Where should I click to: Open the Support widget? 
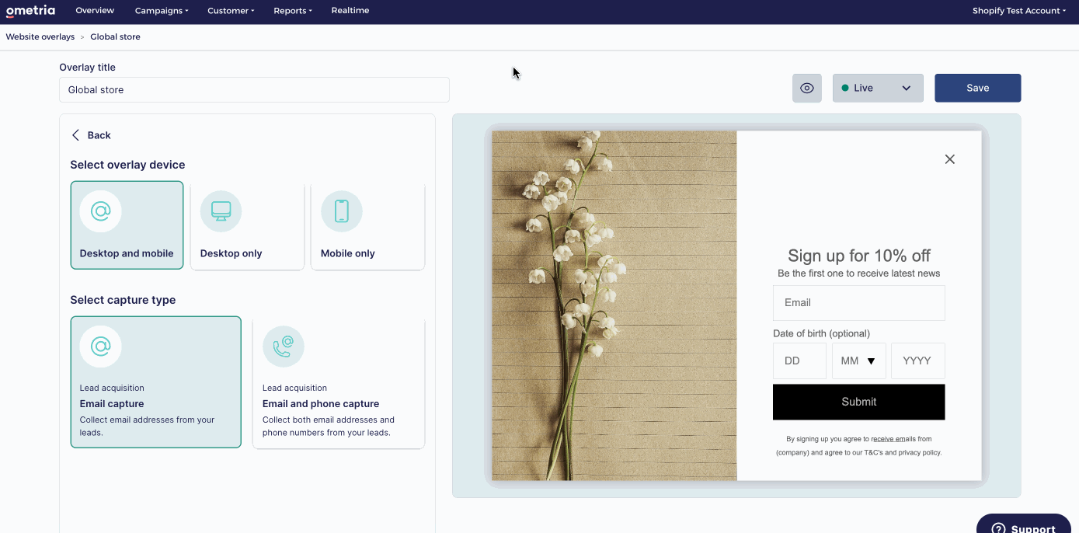[x=1023, y=525]
